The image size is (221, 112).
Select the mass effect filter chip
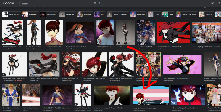(x=49, y=14)
